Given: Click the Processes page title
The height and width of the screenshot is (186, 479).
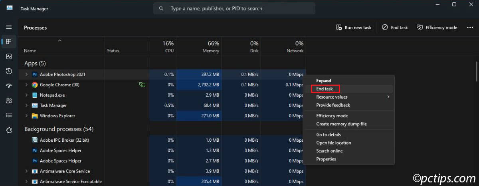Looking at the screenshot, I should tap(35, 28).
